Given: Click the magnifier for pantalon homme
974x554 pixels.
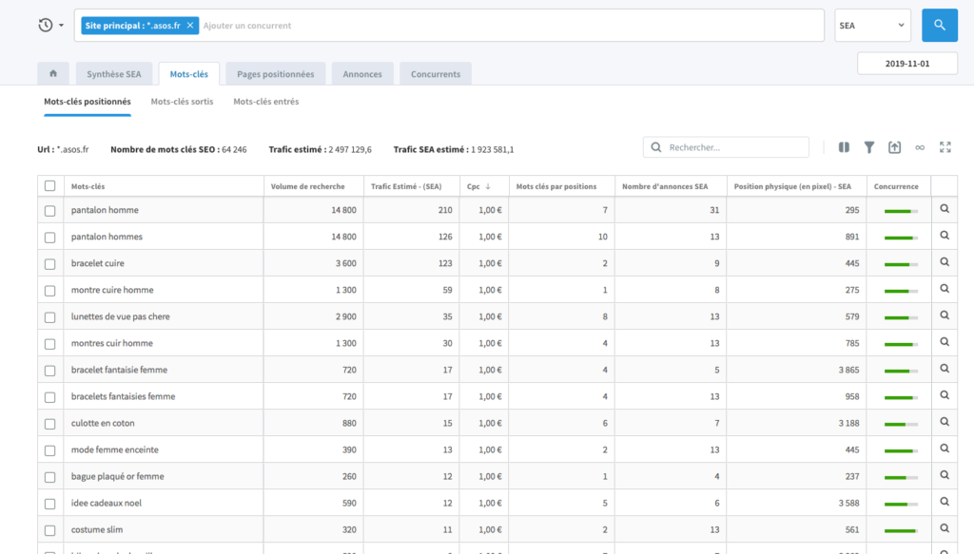Looking at the screenshot, I should (945, 209).
